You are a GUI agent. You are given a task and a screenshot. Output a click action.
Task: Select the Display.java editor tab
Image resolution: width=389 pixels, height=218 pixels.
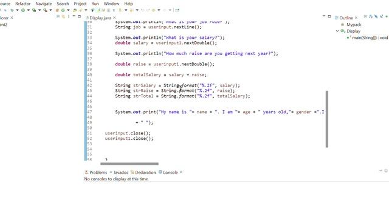(98, 18)
